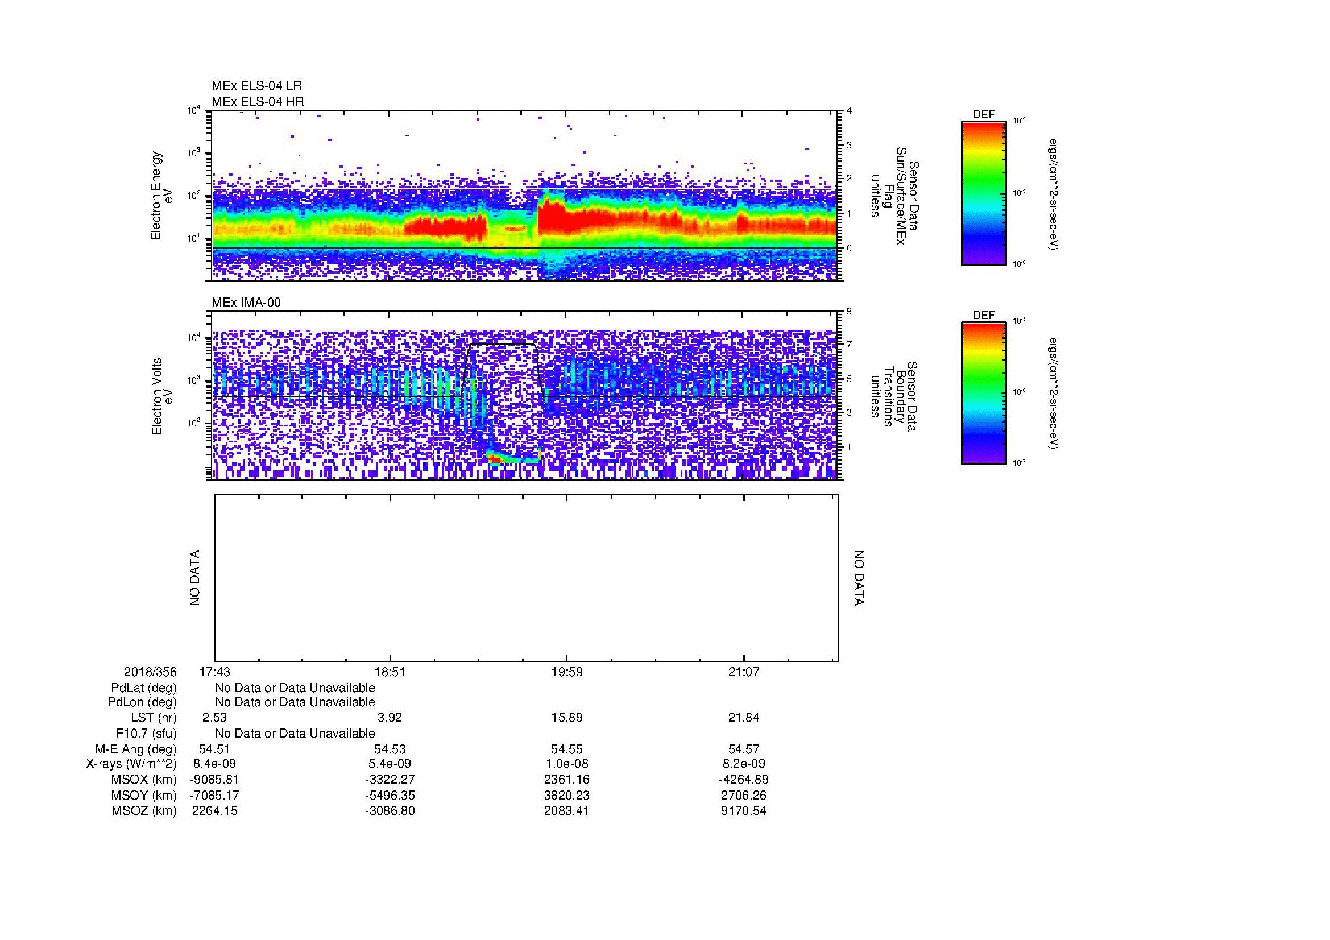
Task: Click the MSOZ value '9170.54'
Action: (x=744, y=811)
